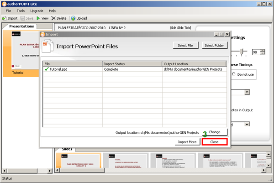Viewport: 274px width, 183px height.
Task: Click the Select Folder button
Action: (x=215, y=45)
